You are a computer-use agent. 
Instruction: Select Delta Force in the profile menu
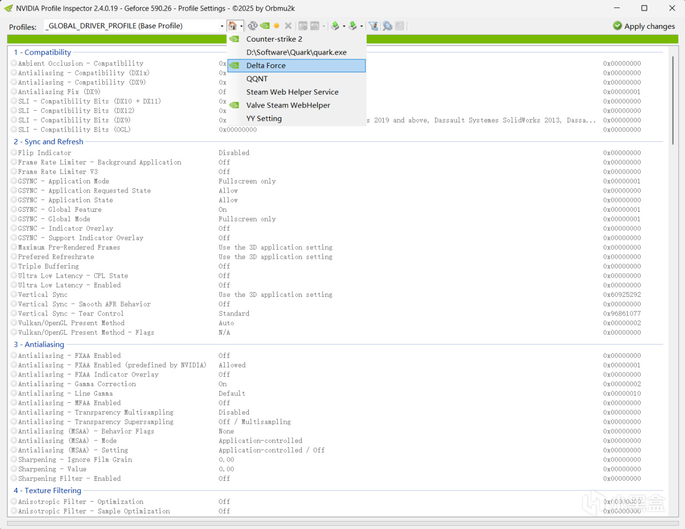[x=296, y=65]
